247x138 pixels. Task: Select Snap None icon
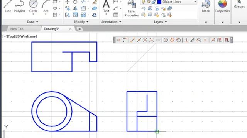[x=219, y=40]
